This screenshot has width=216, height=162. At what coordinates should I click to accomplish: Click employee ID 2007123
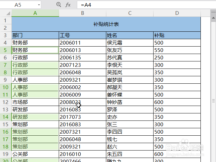pos(82,65)
